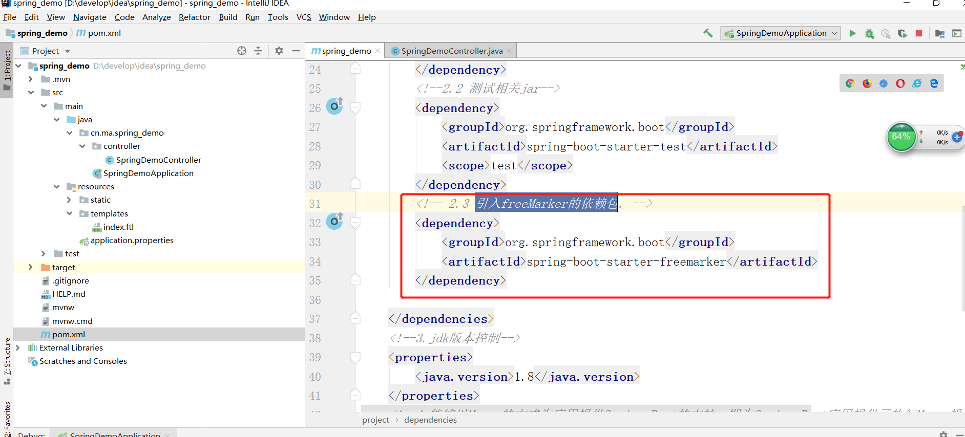Click the Build Project hammer icon
965x437 pixels.
coord(708,33)
